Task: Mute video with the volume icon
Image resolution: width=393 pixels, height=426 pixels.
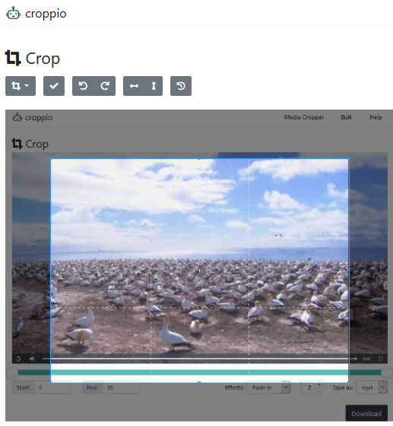Action: point(32,358)
